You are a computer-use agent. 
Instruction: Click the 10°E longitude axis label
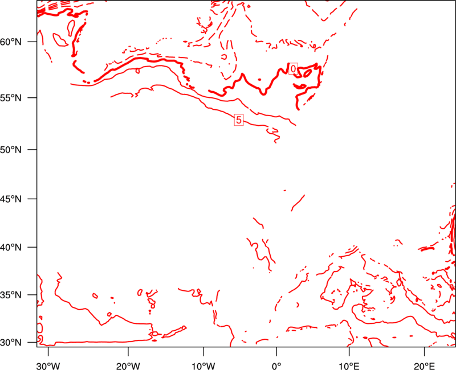coord(349,366)
